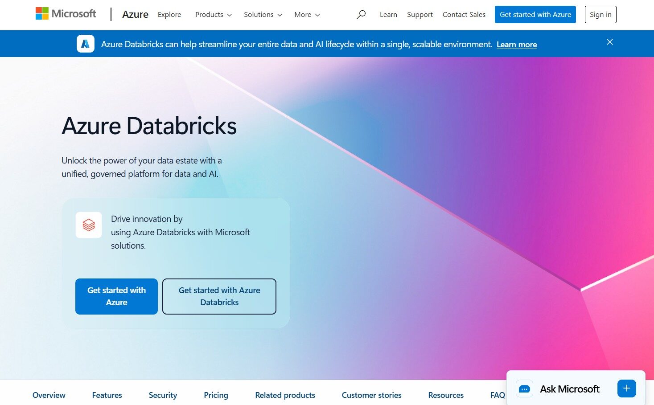Open the Contact Sales link
Screen dimensions: 654x405
coord(464,15)
